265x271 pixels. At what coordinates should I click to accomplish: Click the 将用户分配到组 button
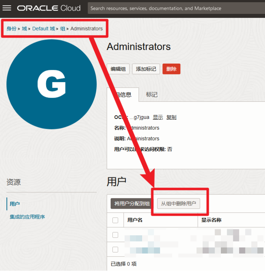132,204
